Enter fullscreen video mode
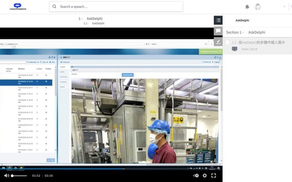Image resolution: width=292 pixels, height=182 pixels. [x=214, y=176]
